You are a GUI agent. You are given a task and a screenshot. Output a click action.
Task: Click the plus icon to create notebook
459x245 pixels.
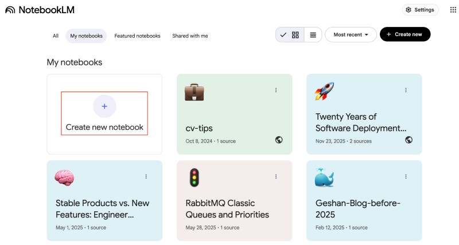pos(104,106)
